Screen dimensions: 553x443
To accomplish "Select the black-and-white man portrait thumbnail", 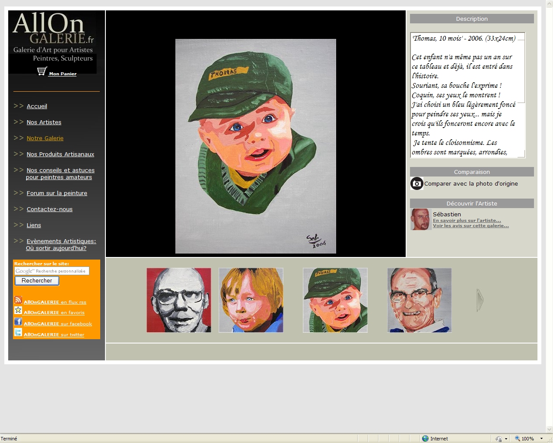I will (x=179, y=300).
